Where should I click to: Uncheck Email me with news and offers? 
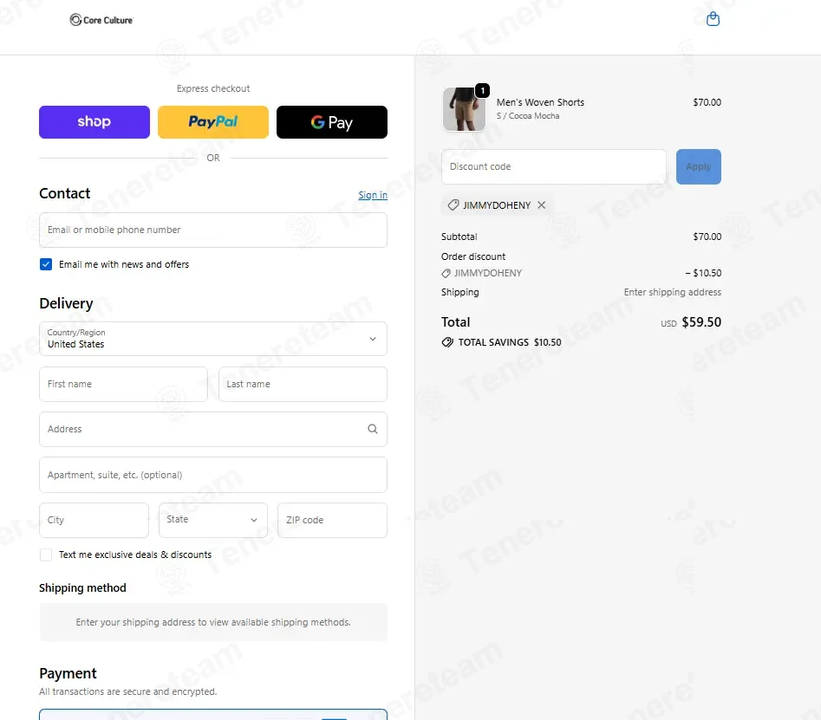click(x=46, y=264)
